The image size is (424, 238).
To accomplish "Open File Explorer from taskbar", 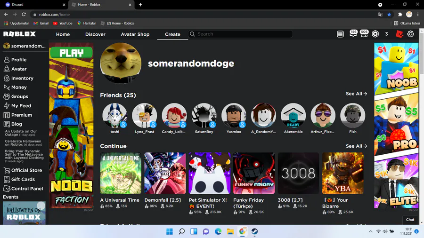I will coord(230,231).
